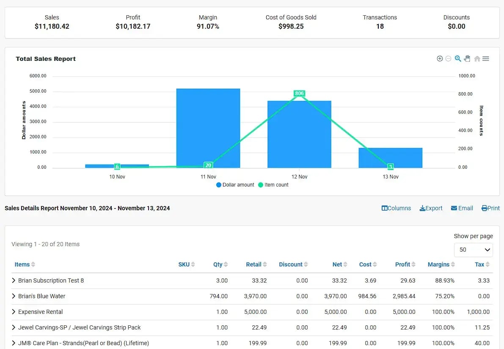
Task: Click JM Care Plan retail 199.99
Action: (x=258, y=343)
